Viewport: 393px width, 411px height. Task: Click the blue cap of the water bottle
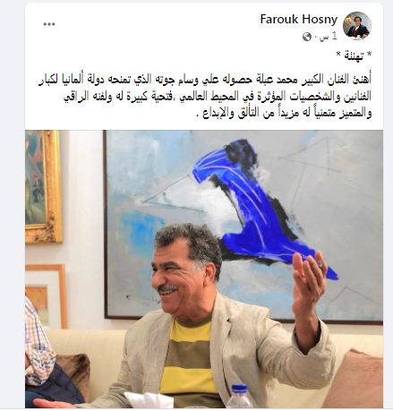(x=240, y=389)
